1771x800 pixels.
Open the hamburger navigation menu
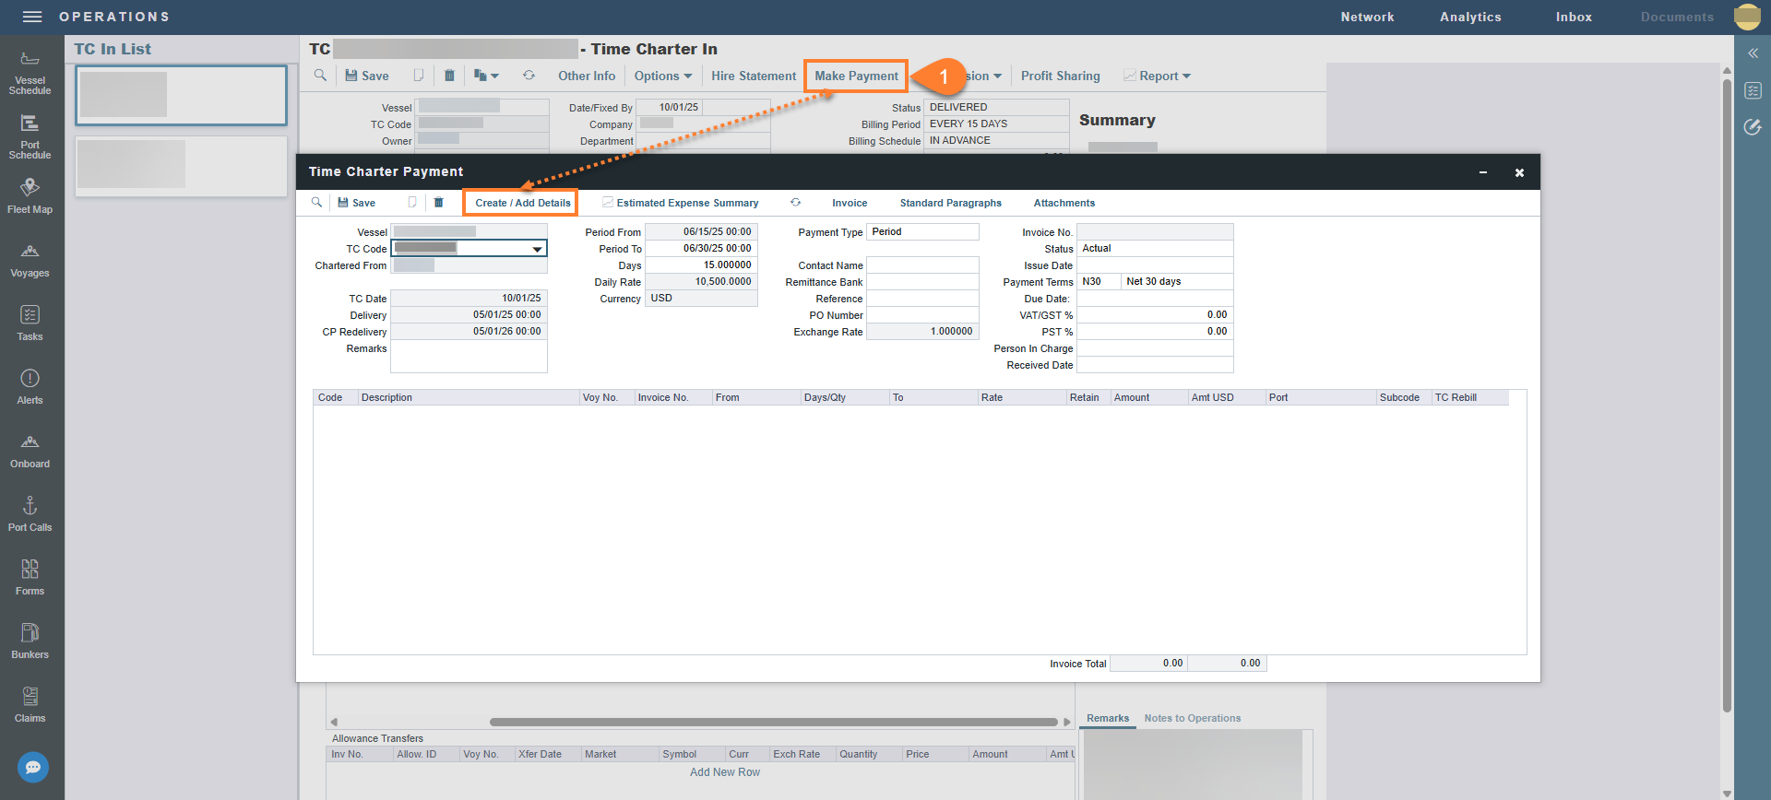click(x=32, y=17)
